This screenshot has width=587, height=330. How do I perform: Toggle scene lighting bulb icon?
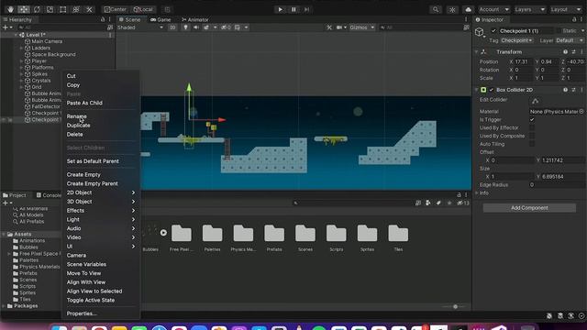pyautogui.click(x=185, y=27)
